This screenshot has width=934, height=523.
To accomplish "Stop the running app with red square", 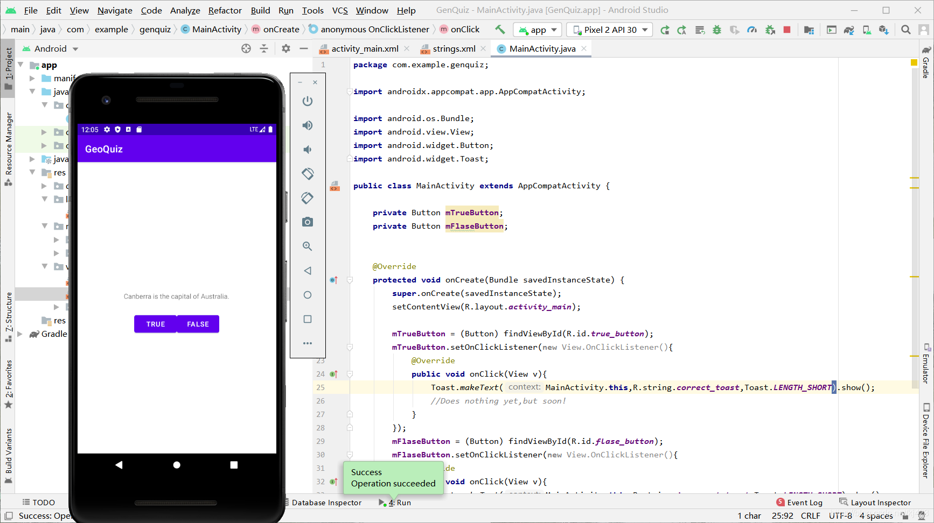I will [787, 30].
